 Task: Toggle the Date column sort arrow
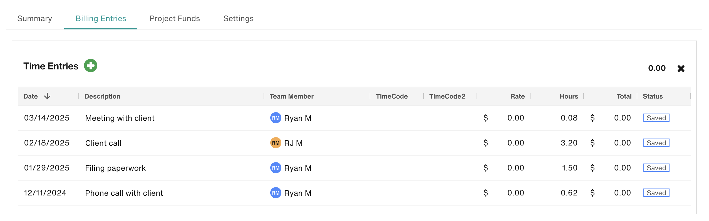48,96
